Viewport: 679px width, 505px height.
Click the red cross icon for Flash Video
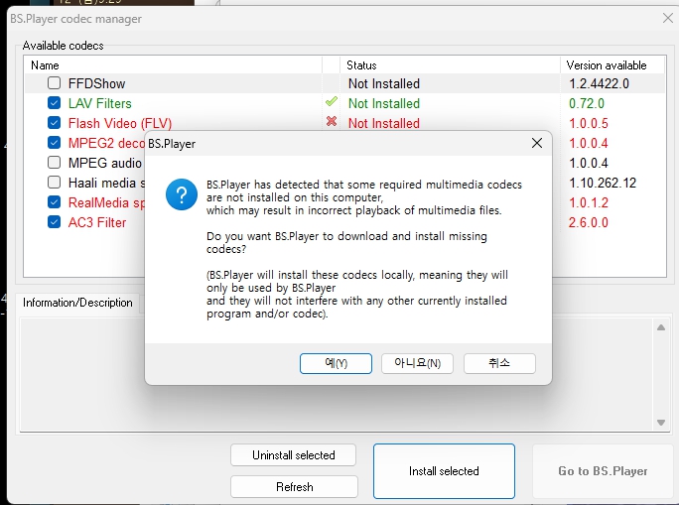pyautogui.click(x=332, y=122)
